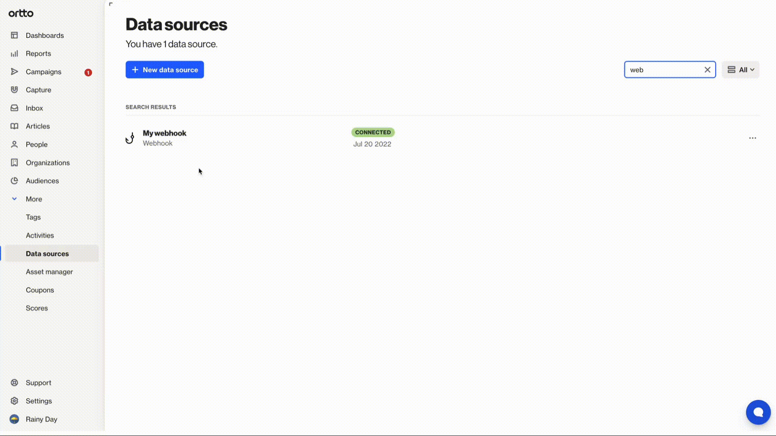Open Audiences via the pie chart icon

pyautogui.click(x=15, y=180)
